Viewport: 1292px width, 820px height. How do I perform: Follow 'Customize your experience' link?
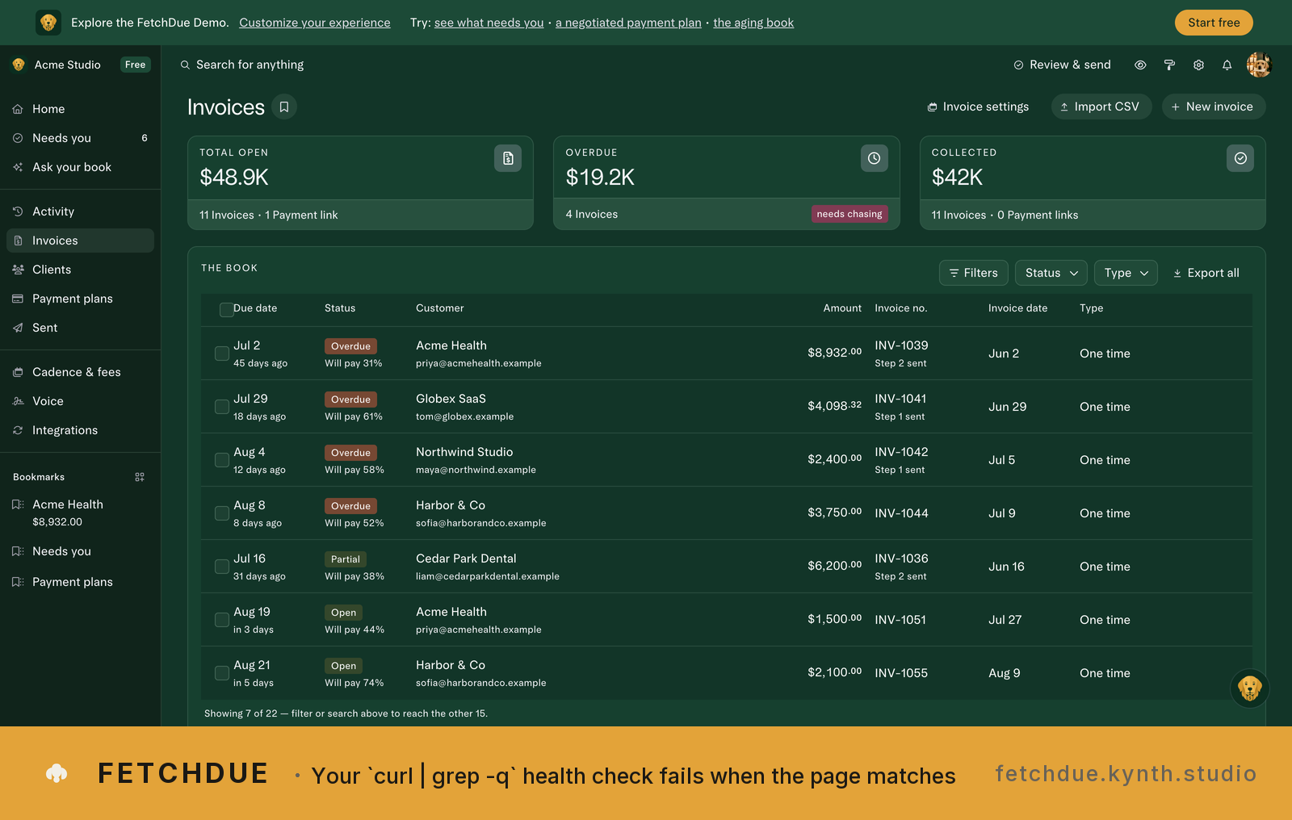(315, 23)
